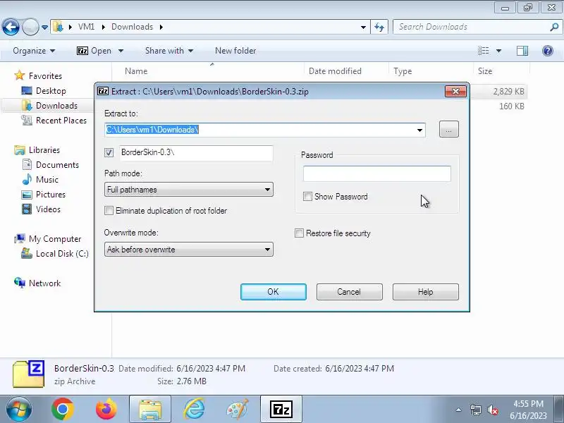The width and height of the screenshot is (564, 423).
Task: Click the BorderSkin-0.3 subfolder name field
Action: [x=196, y=152]
